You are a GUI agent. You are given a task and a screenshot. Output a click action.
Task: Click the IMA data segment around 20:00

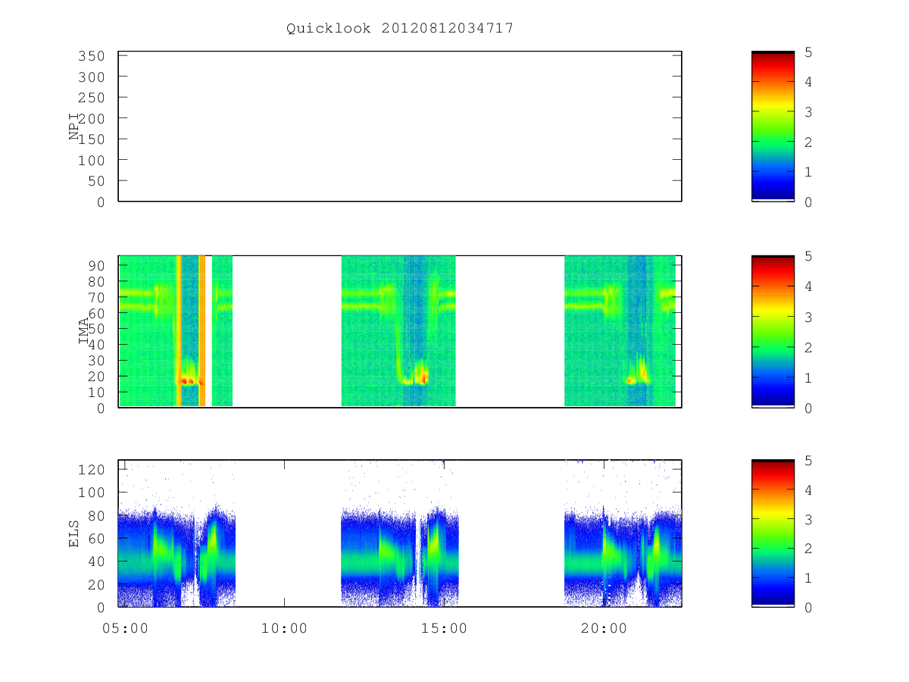pos(620,331)
